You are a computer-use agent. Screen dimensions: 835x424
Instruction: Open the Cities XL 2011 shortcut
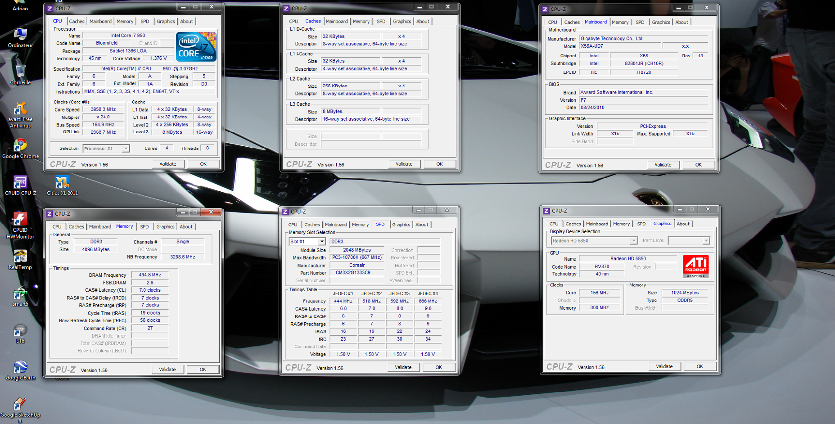click(62, 182)
